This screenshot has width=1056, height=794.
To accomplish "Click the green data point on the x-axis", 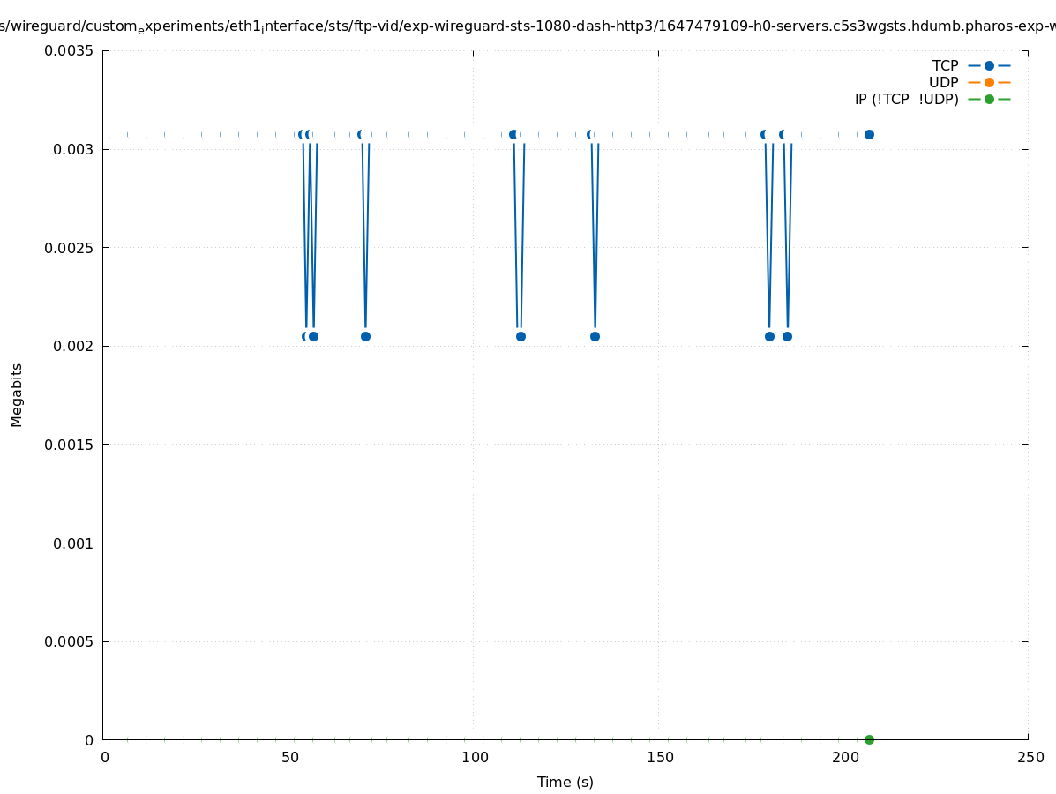I will click(869, 739).
